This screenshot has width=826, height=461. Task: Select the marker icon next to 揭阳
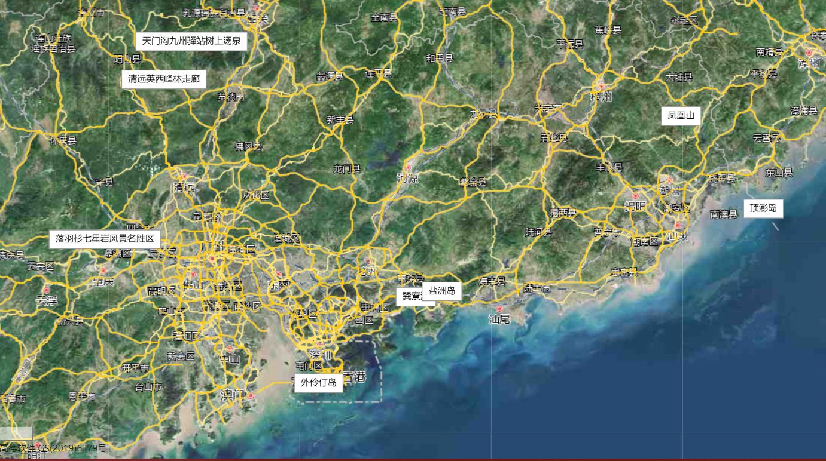pyautogui.click(x=636, y=196)
